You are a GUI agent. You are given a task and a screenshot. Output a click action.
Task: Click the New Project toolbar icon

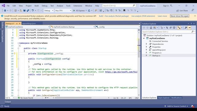point(15,10)
